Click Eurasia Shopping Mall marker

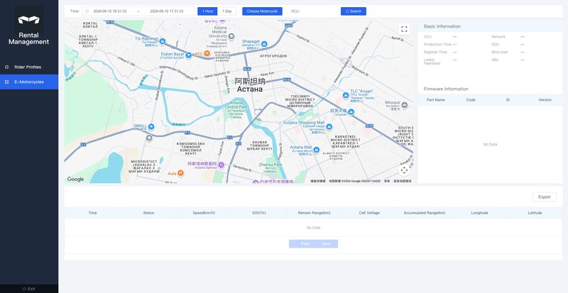pyautogui.click(x=329, y=127)
